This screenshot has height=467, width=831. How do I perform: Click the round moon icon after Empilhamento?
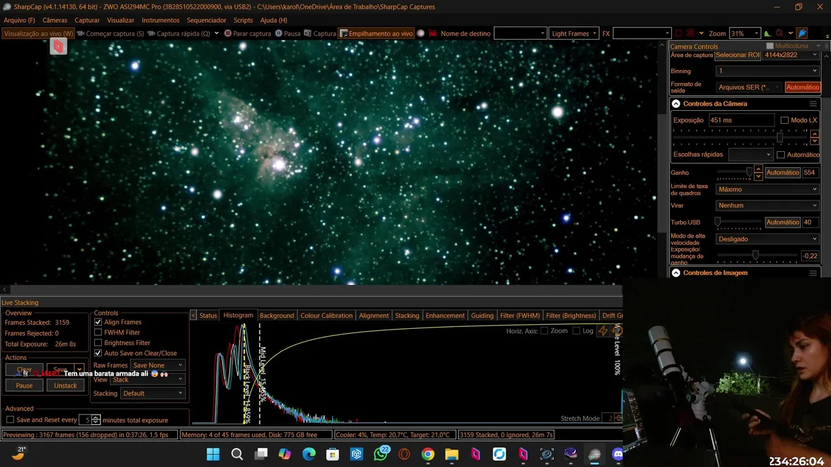point(421,34)
